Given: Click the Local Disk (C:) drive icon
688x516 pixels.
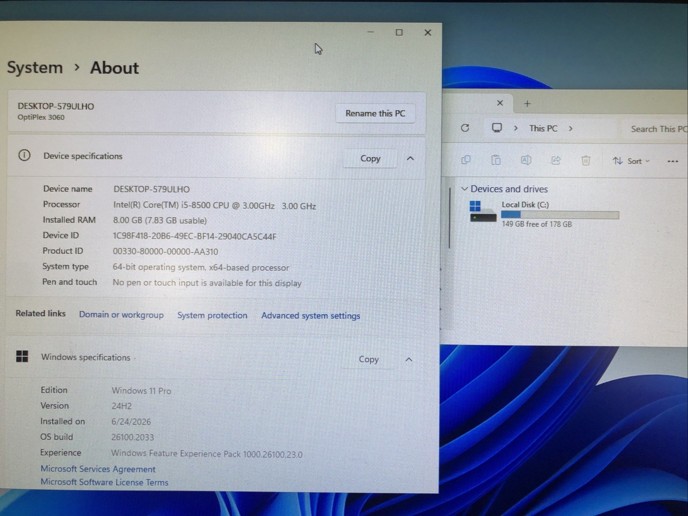Looking at the screenshot, I should point(483,211).
